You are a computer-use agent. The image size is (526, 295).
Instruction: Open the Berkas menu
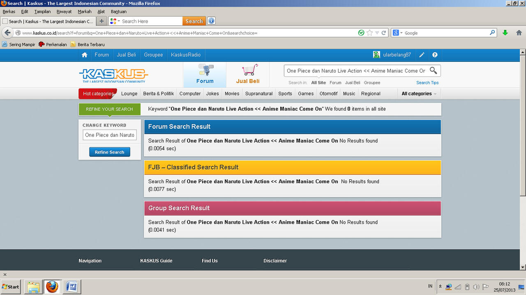(x=9, y=11)
